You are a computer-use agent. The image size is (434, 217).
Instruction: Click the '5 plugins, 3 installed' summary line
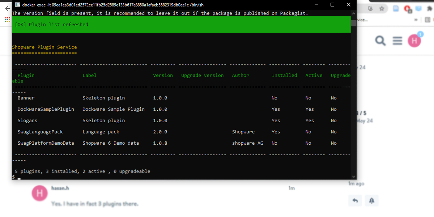click(82, 171)
